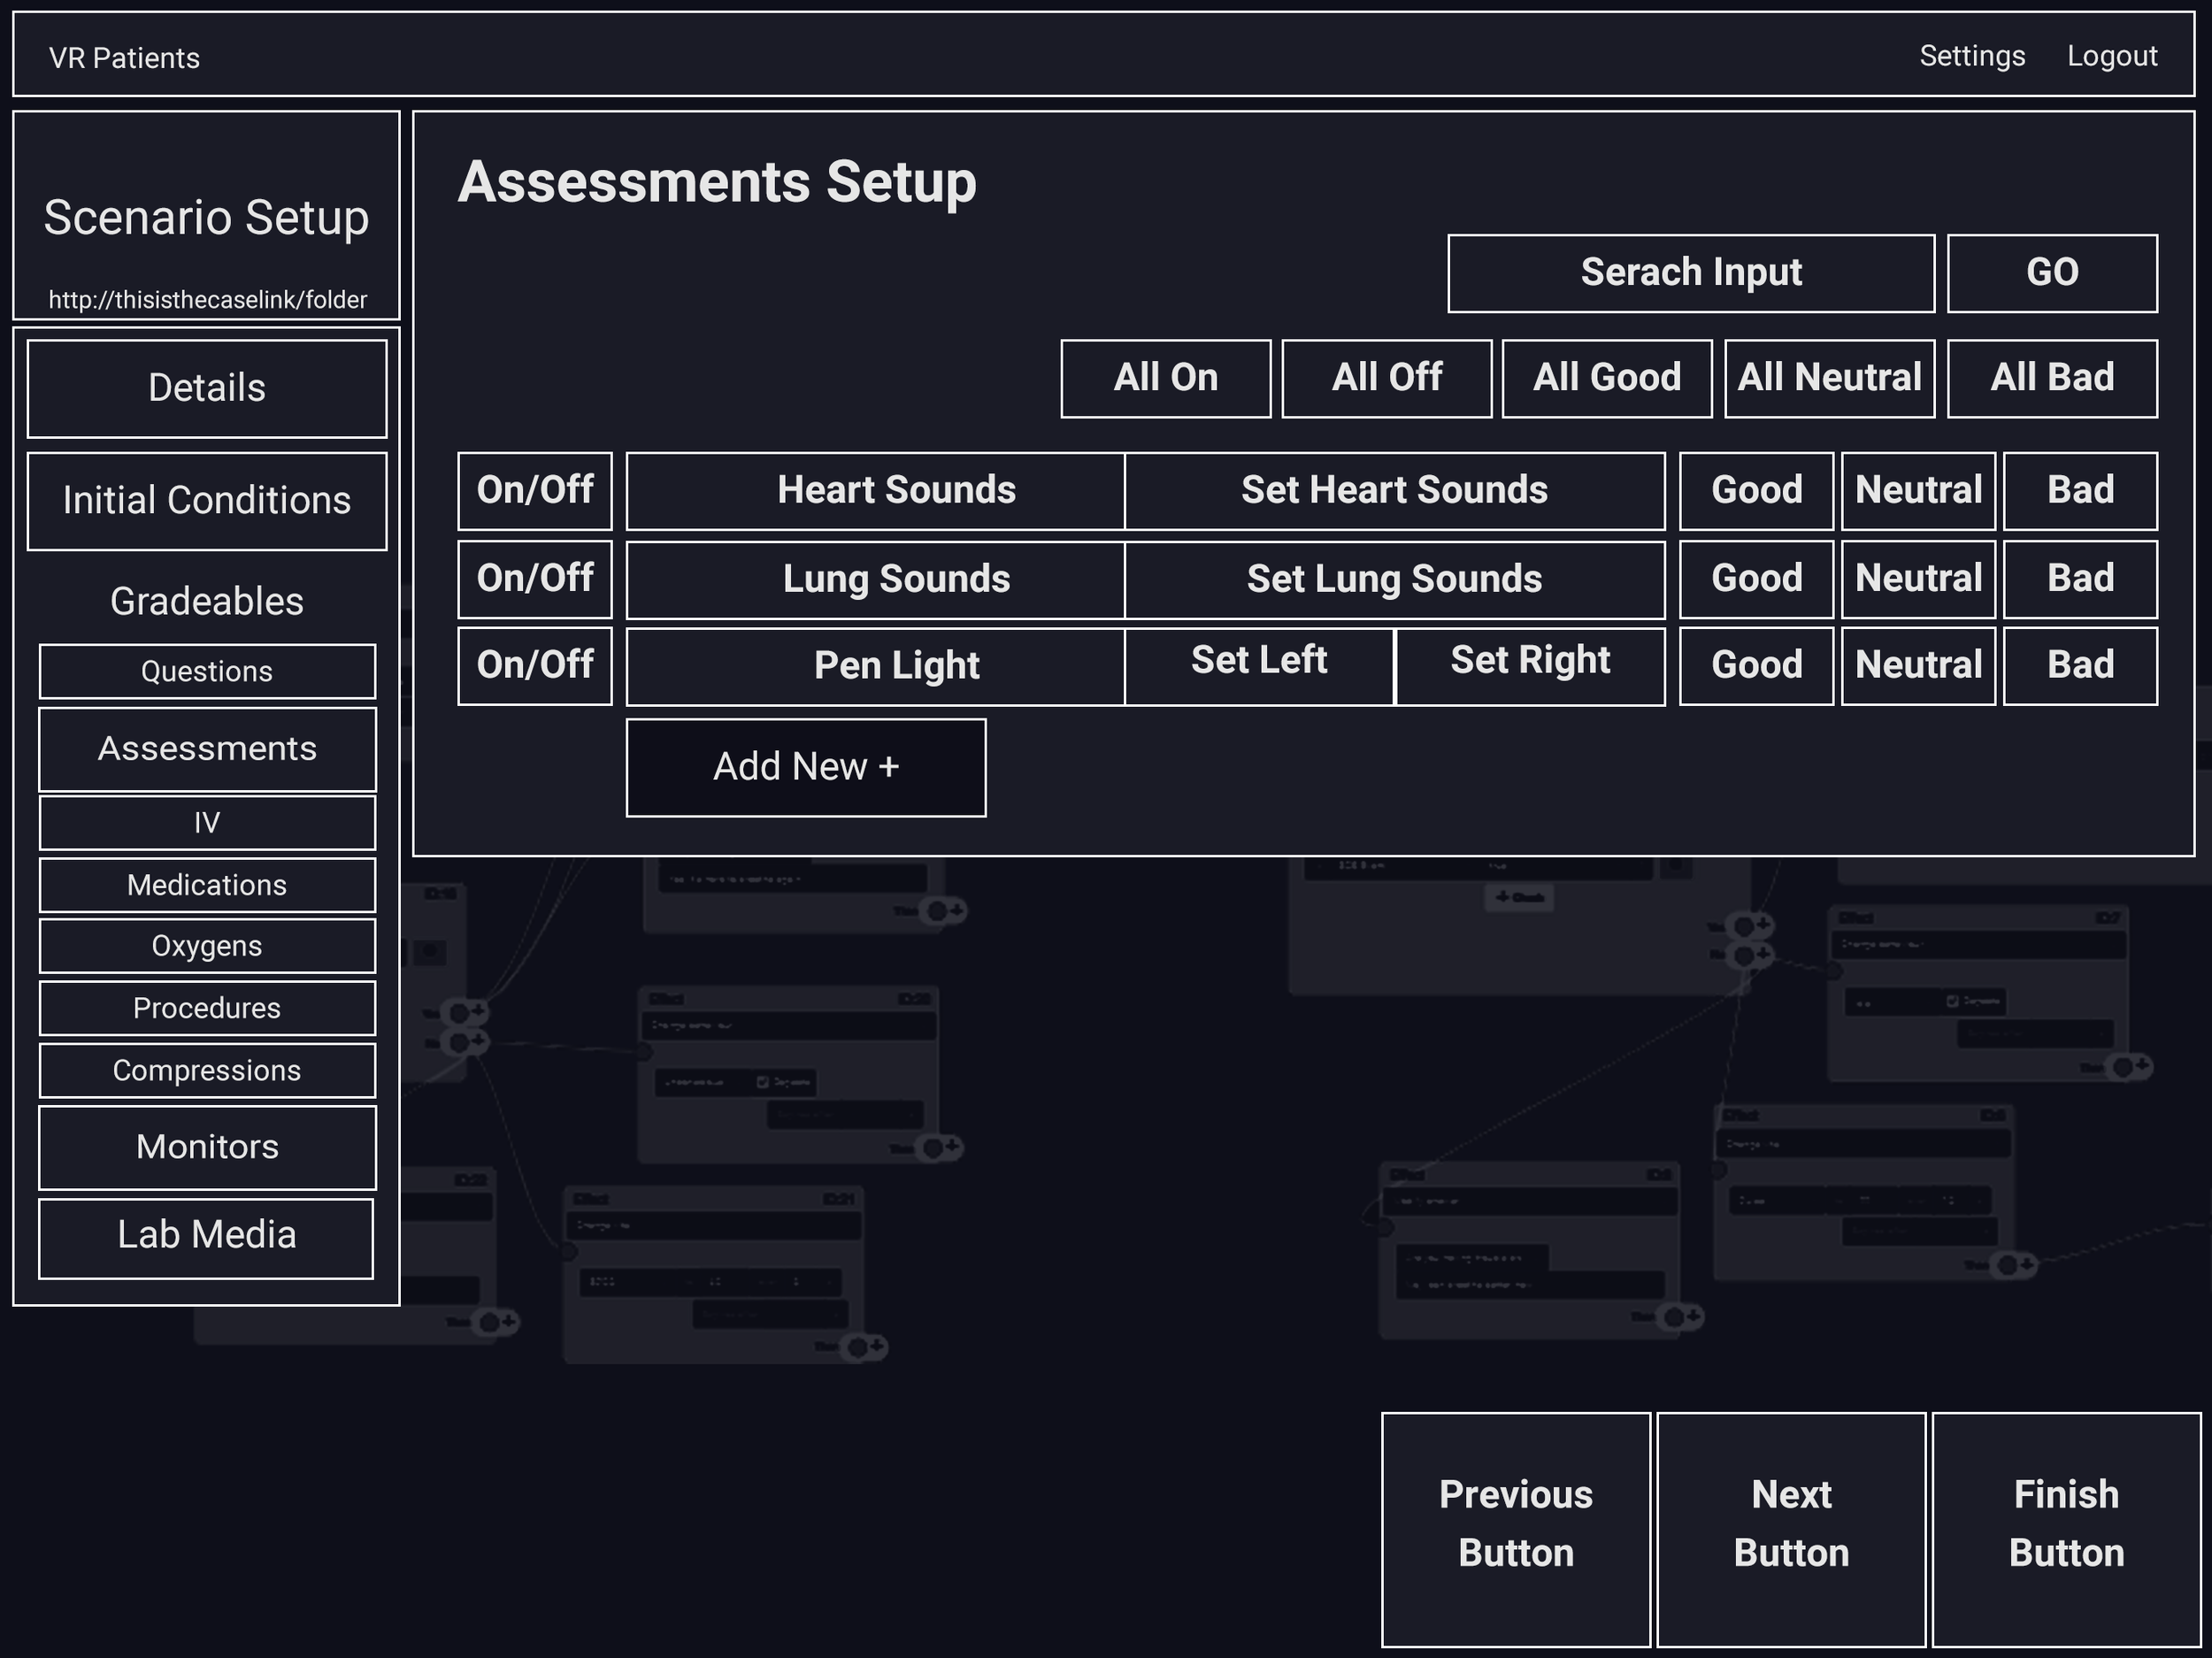Click the All On button
Image resolution: width=2212 pixels, height=1658 pixels.
click(1165, 378)
